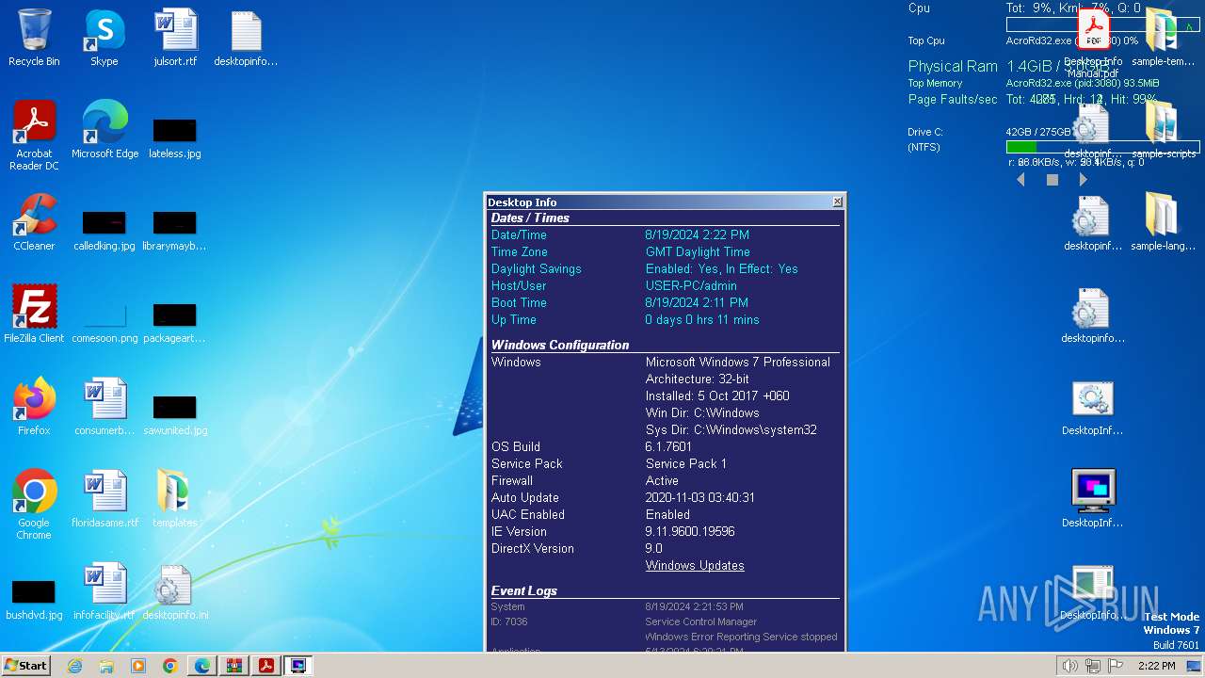Click the Up Time value 0 days 0 hrs 11 mins
Viewport: 1205px width, 678px height.
tap(702, 319)
